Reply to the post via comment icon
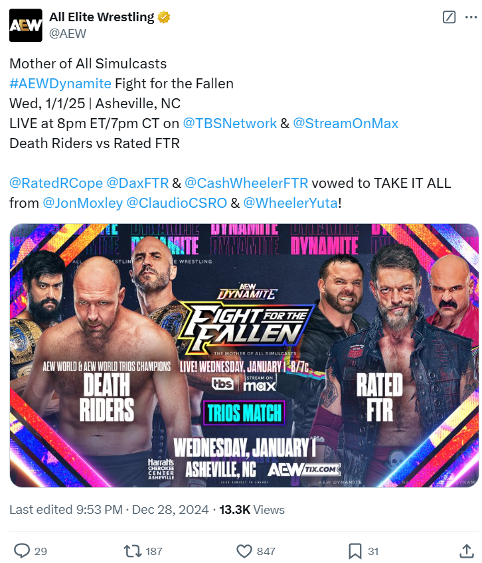The height and width of the screenshot is (563, 482). click(23, 550)
